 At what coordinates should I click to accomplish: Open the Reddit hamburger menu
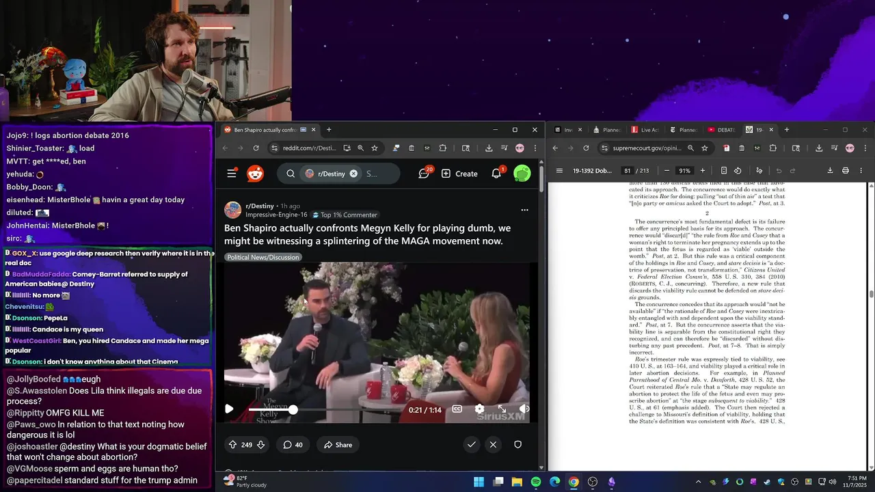232,174
